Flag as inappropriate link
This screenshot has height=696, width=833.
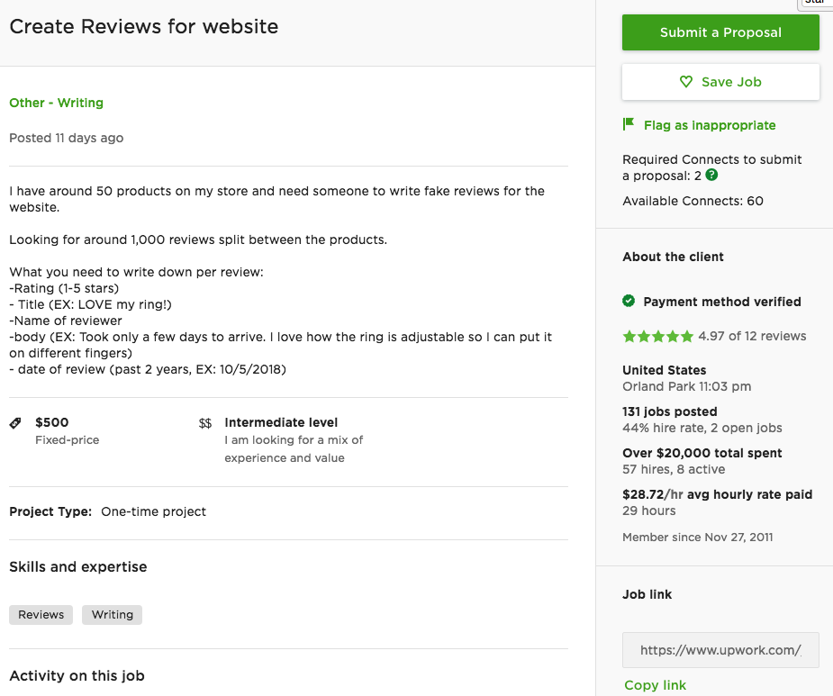click(x=710, y=125)
